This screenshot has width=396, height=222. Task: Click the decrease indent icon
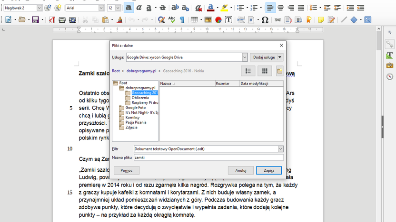coord(361,8)
